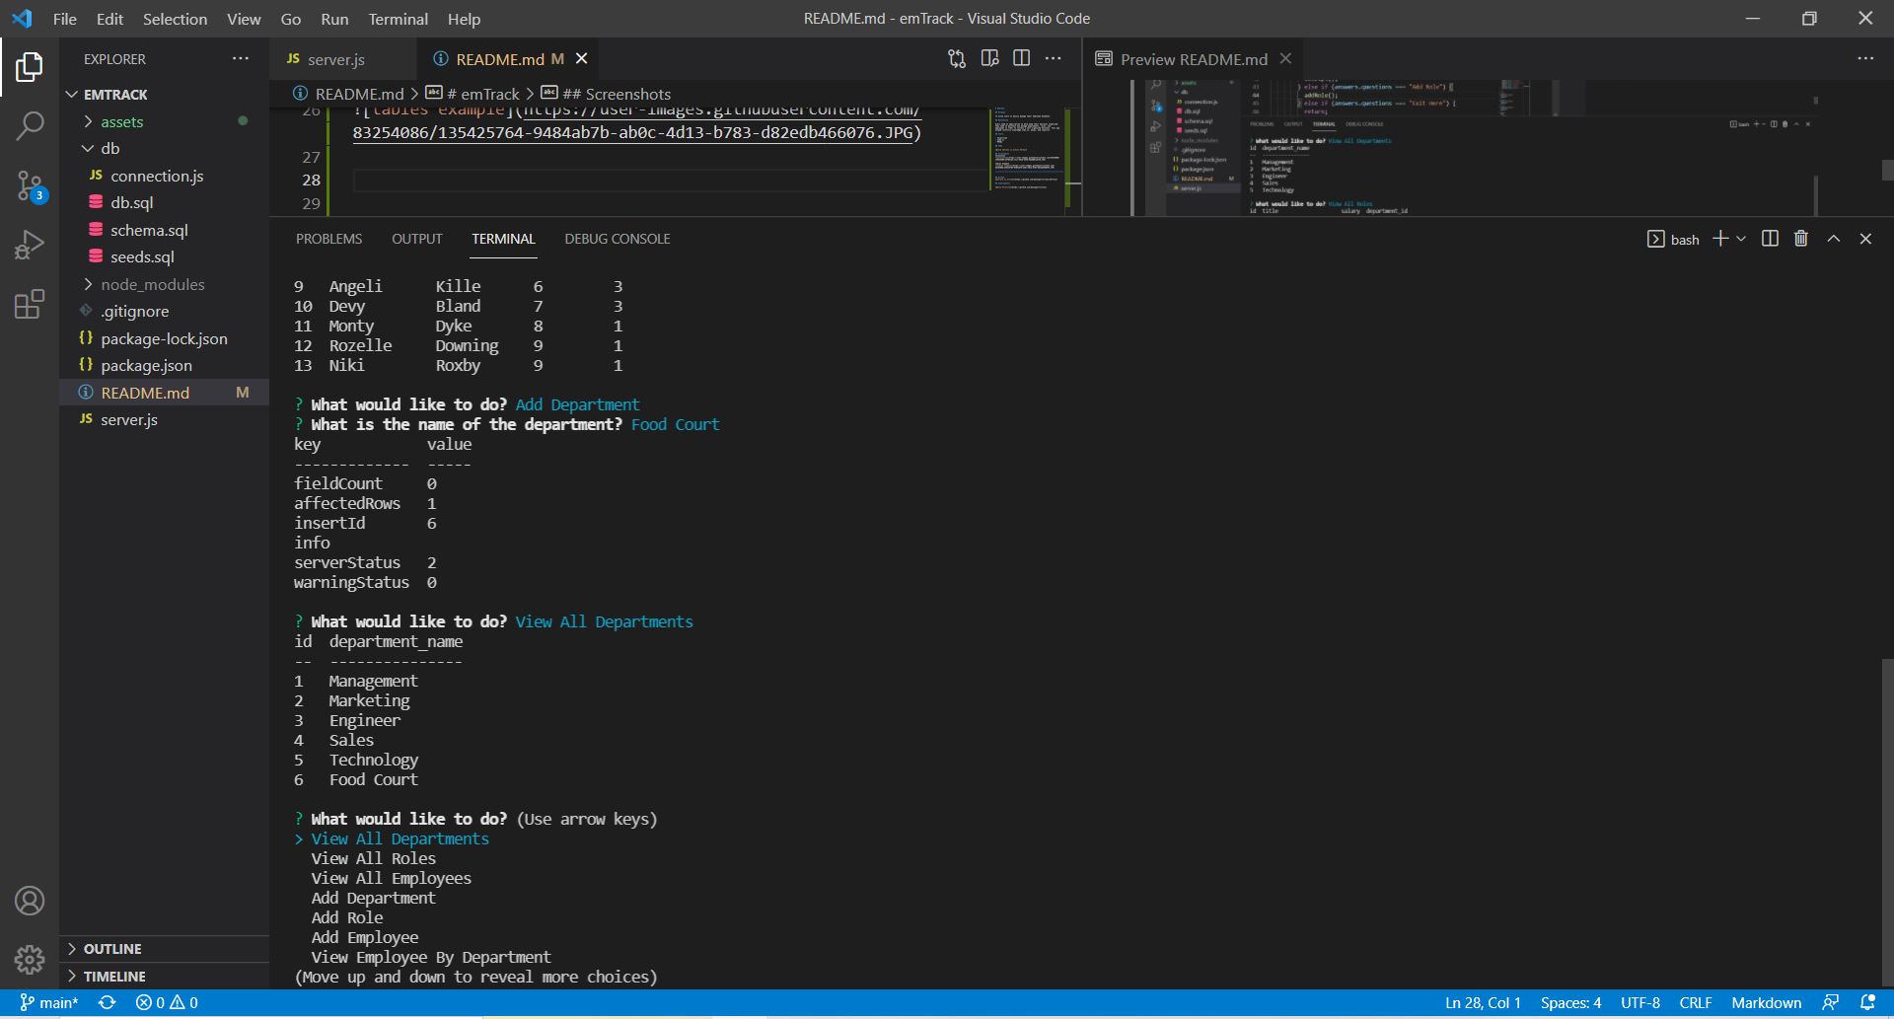The width and height of the screenshot is (1894, 1019).
Task: Toggle the Split Editor layout icon
Action: point(1021,58)
